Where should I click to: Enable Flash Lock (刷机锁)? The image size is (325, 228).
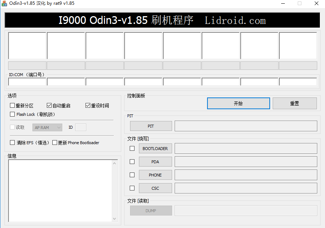coord(13,114)
